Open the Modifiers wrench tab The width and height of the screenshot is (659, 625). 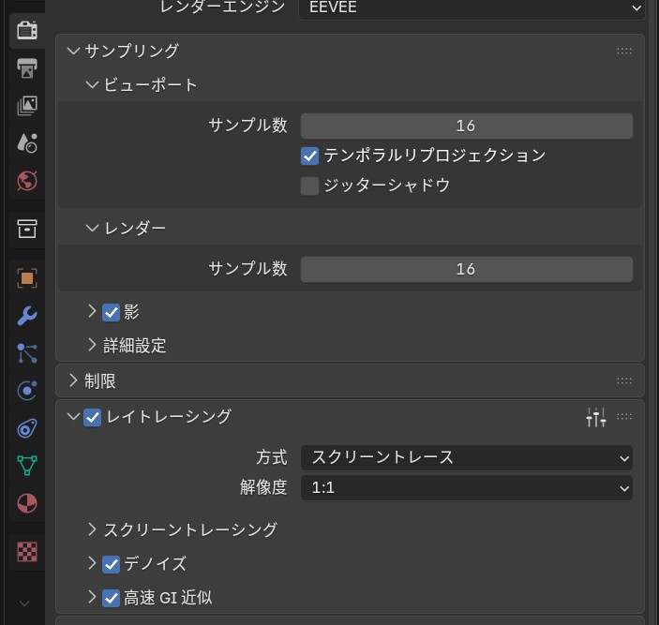tap(27, 316)
